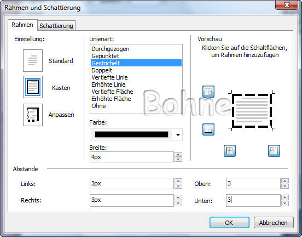
Task: Toggle the left border button in preview
Action: pos(230,151)
